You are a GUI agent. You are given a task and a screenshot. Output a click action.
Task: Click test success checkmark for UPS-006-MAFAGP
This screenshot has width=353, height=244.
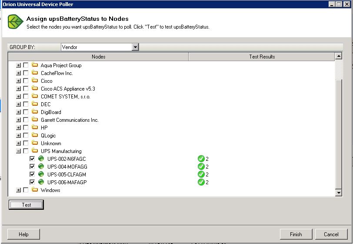pos(201,182)
